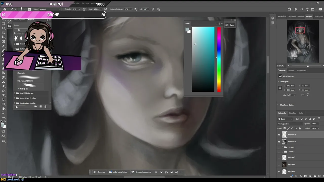Open the Kitaplıklar tab
Screen dimensions: 324x182
pyautogui.click(x=301, y=71)
